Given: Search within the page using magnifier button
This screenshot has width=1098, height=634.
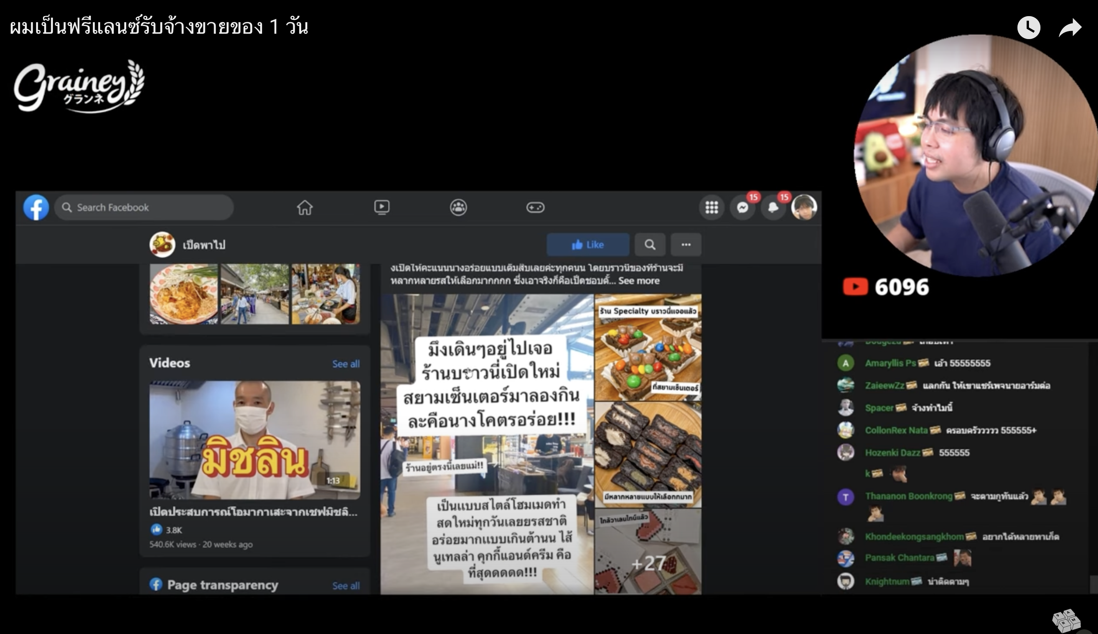Looking at the screenshot, I should pyautogui.click(x=650, y=245).
